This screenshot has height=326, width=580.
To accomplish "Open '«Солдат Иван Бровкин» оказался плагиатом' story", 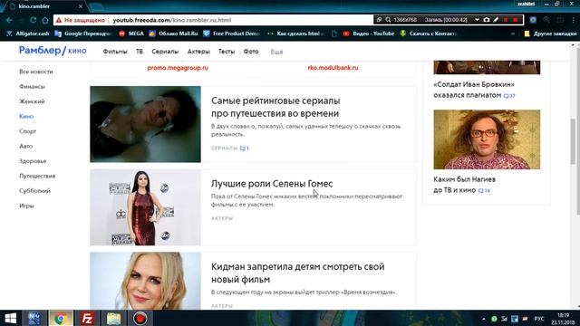I will click(474, 90).
